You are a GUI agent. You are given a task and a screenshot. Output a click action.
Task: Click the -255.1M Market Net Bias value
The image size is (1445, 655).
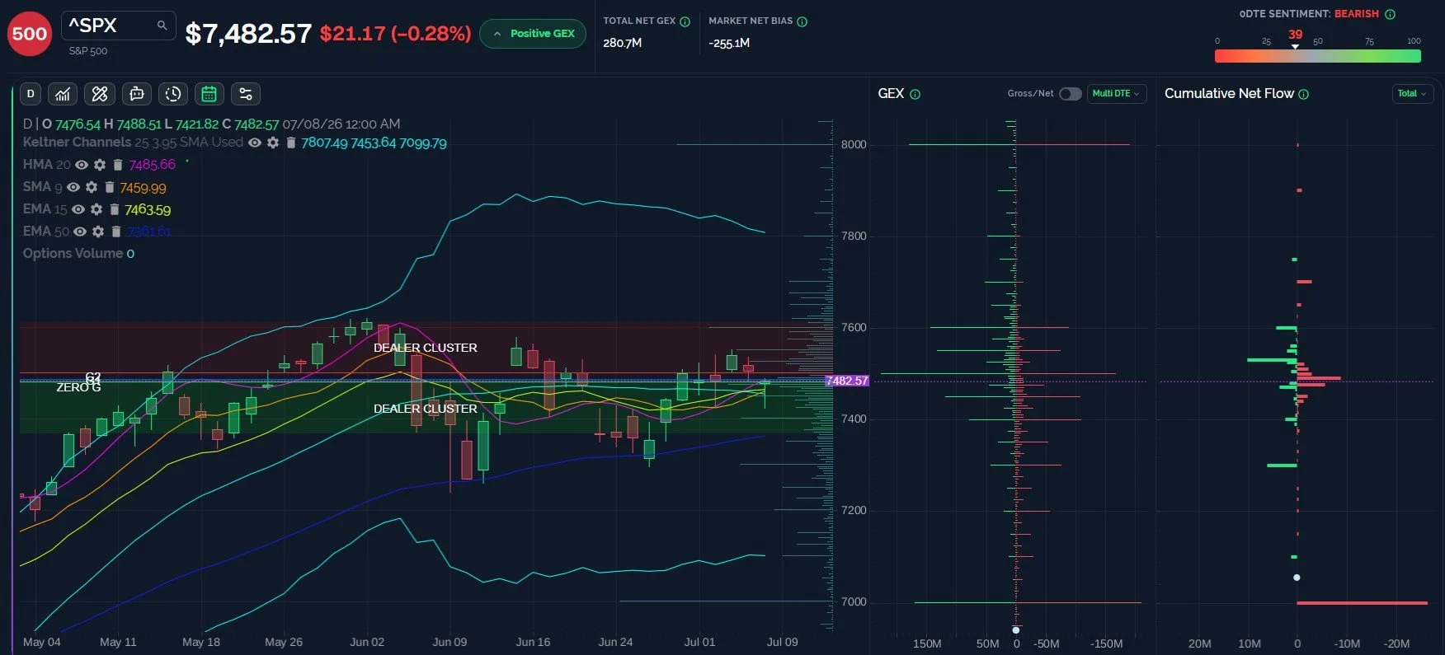(729, 43)
